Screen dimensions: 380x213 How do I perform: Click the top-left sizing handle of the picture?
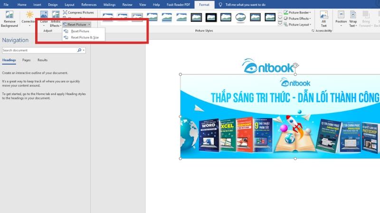pyautogui.click(x=180, y=74)
